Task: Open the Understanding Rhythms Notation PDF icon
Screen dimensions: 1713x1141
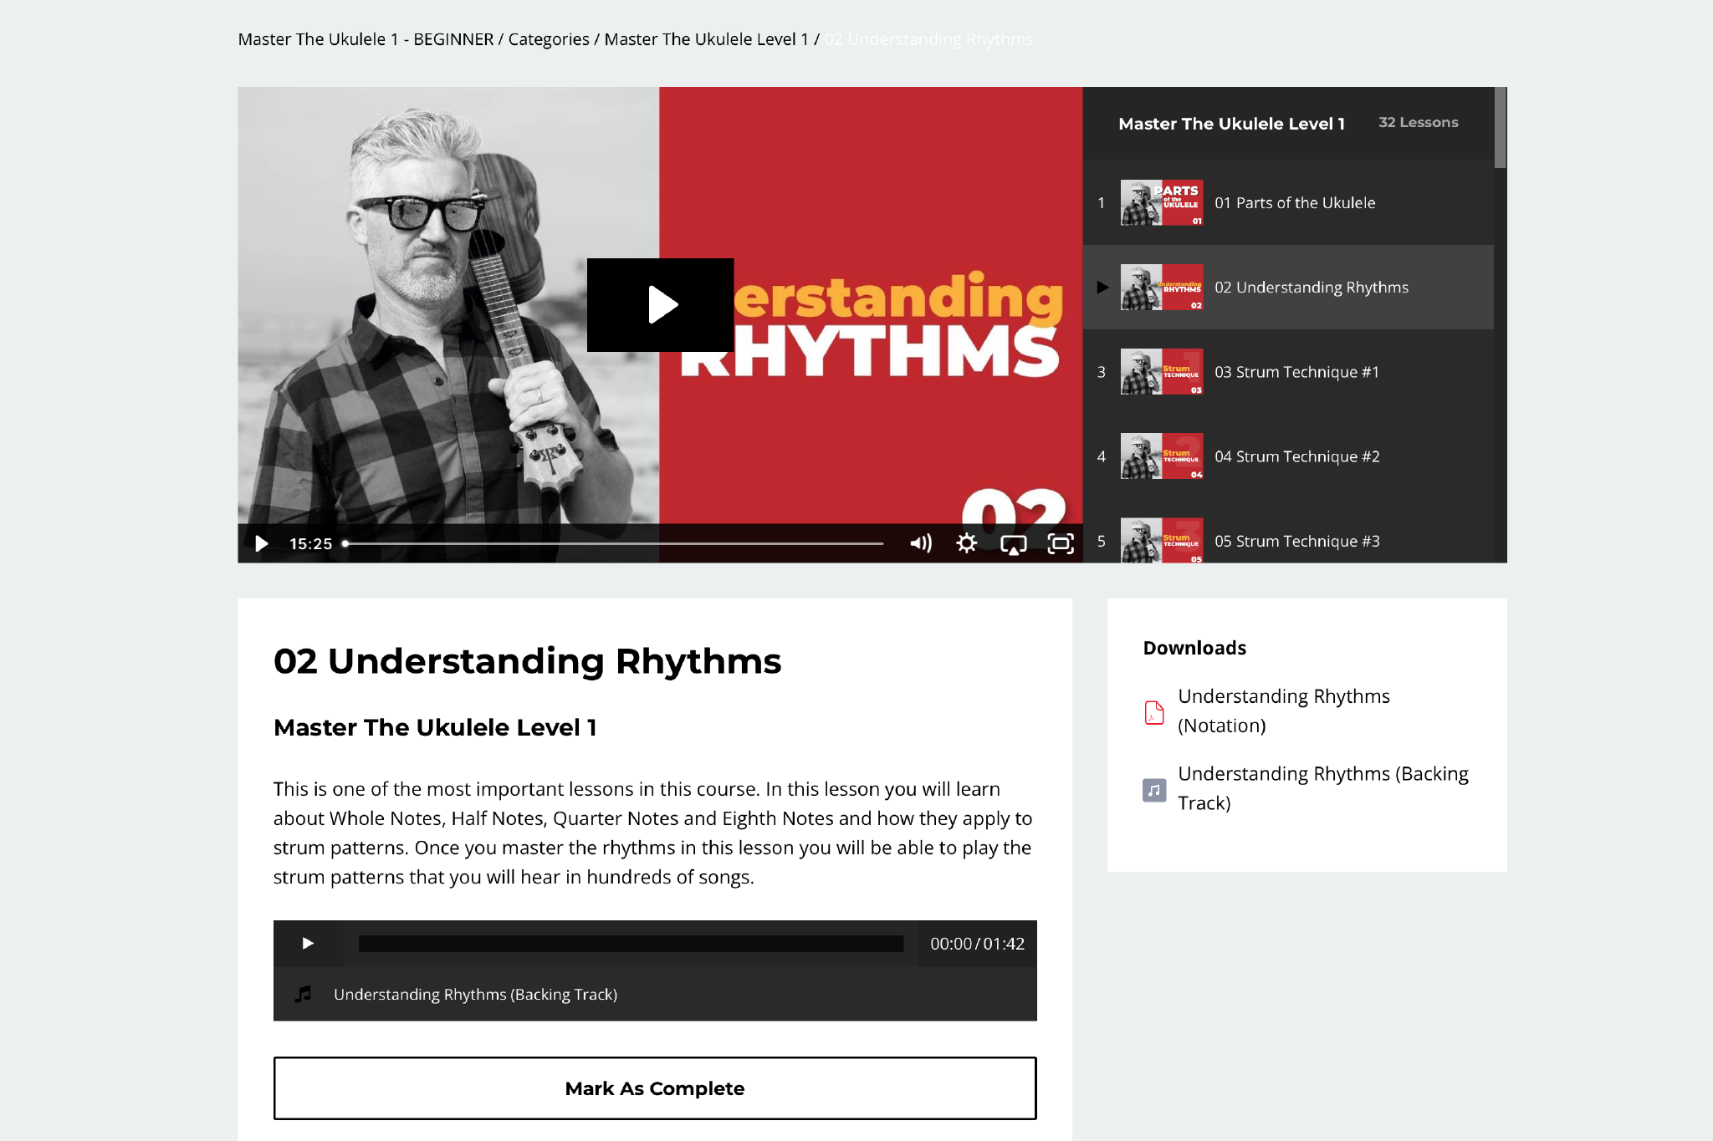Action: (x=1154, y=711)
